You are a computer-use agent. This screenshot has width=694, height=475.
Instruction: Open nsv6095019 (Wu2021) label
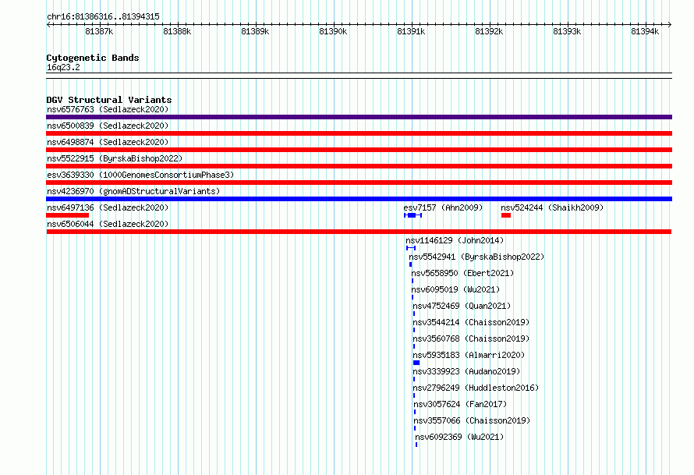tap(455, 289)
